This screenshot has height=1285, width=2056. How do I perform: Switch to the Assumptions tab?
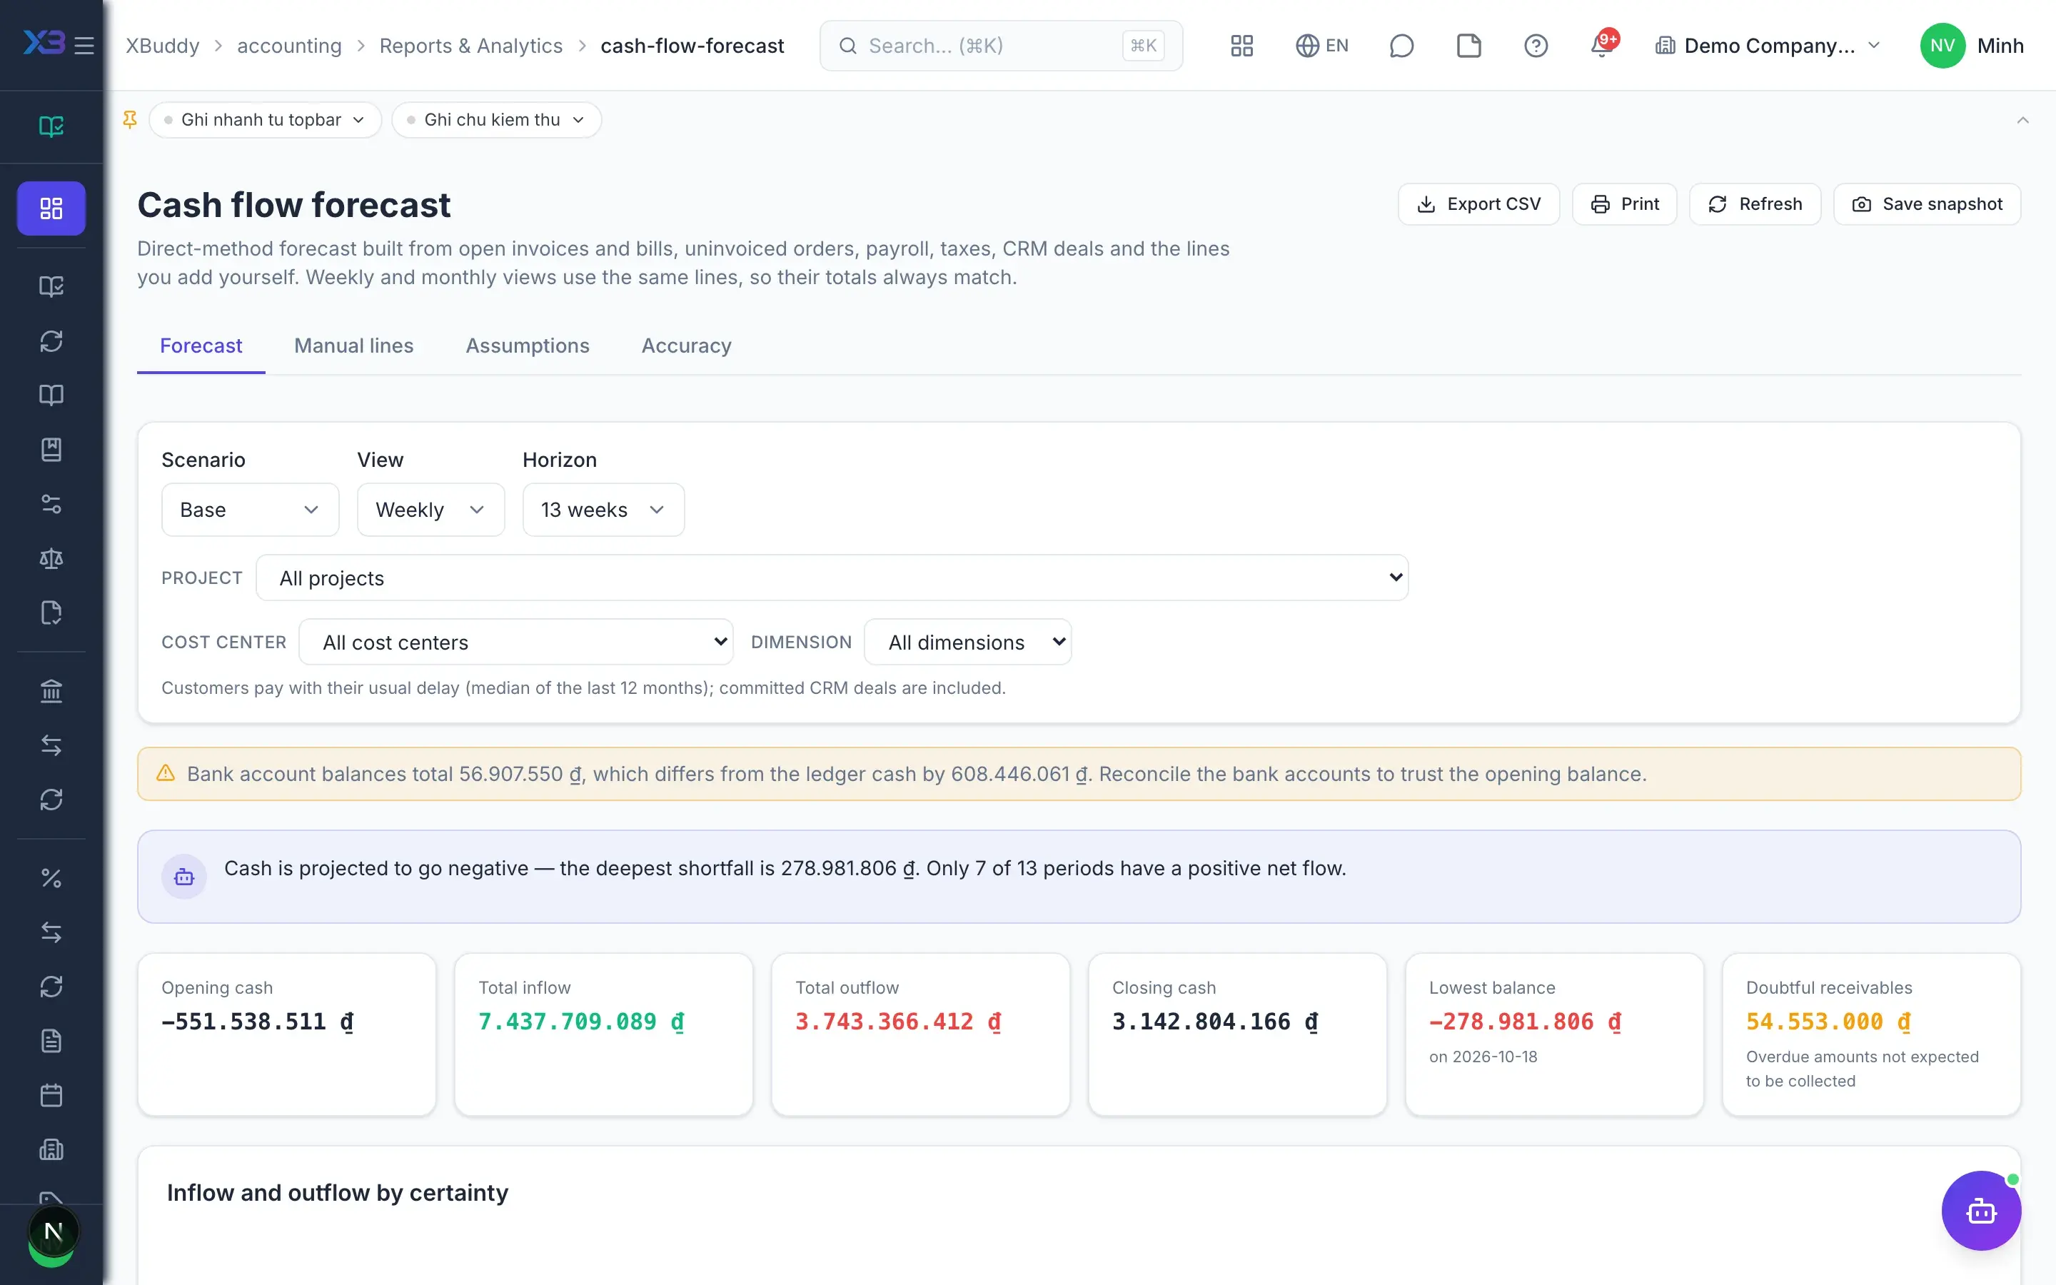(x=528, y=346)
